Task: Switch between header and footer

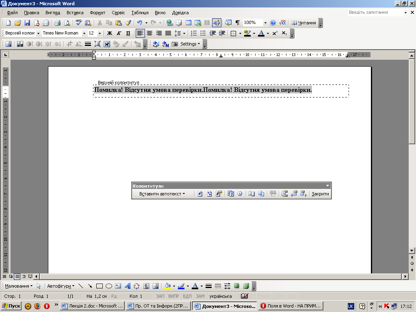Action: pos(285,194)
